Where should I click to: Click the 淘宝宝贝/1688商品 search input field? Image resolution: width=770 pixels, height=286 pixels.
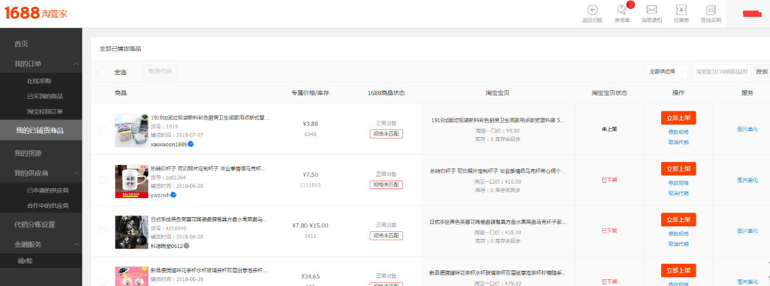point(721,72)
